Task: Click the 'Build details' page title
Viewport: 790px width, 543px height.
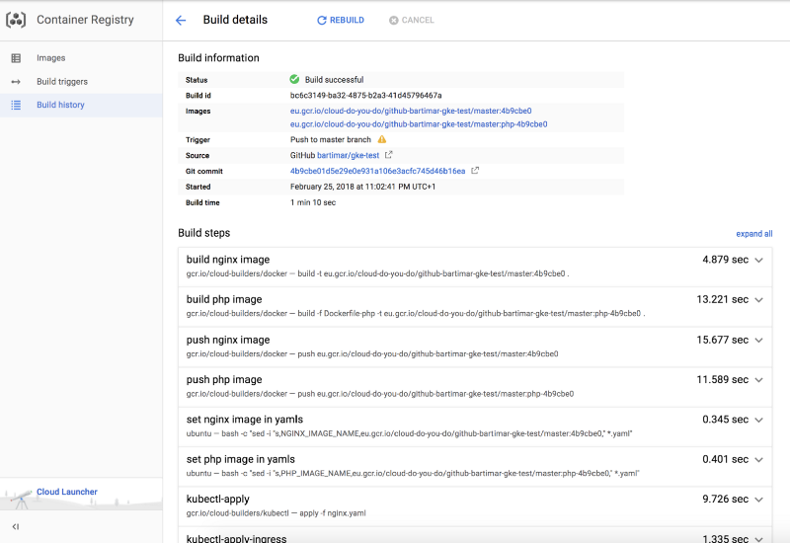Action: click(x=235, y=20)
